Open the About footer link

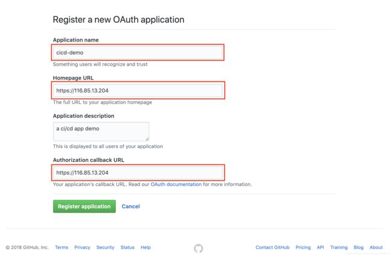click(x=376, y=247)
